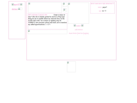Click the upper small broken image beside banner
Viewport: 137px width, 103px height.
[65, 5]
